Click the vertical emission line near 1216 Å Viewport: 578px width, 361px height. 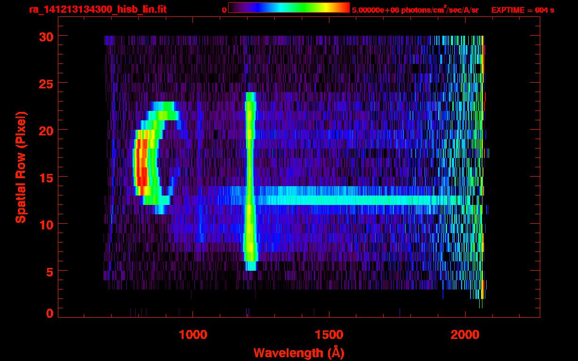point(250,181)
